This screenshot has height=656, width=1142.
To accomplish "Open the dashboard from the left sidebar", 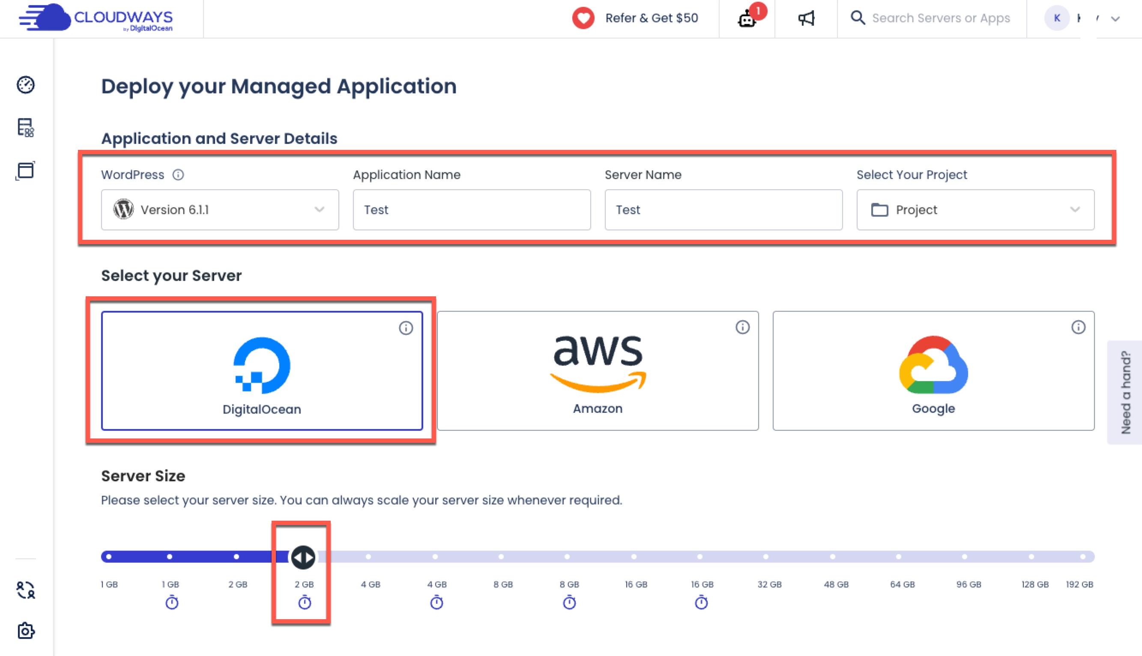I will click(x=26, y=85).
